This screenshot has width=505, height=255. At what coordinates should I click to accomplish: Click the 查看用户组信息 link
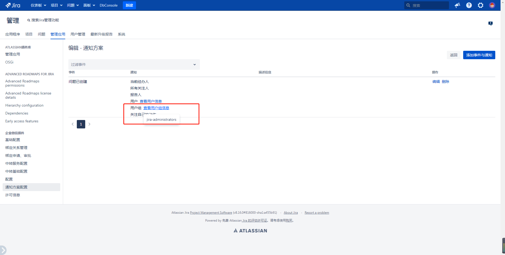coord(156,108)
